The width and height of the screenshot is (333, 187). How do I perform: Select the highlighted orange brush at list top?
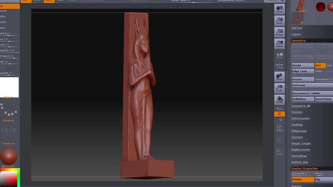[10, 6]
